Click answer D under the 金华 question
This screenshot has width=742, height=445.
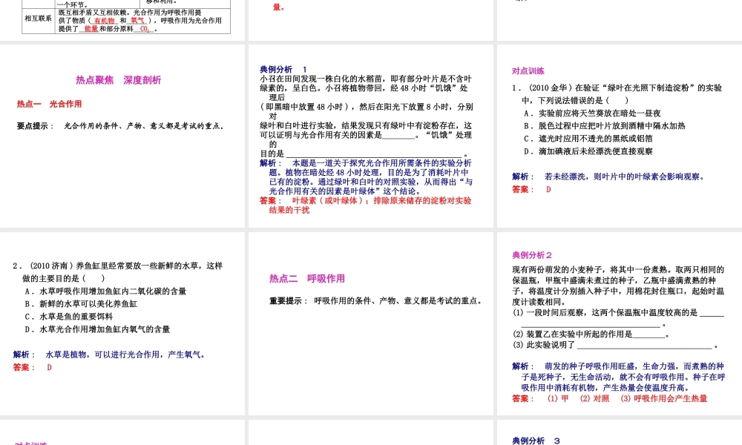[548, 190]
